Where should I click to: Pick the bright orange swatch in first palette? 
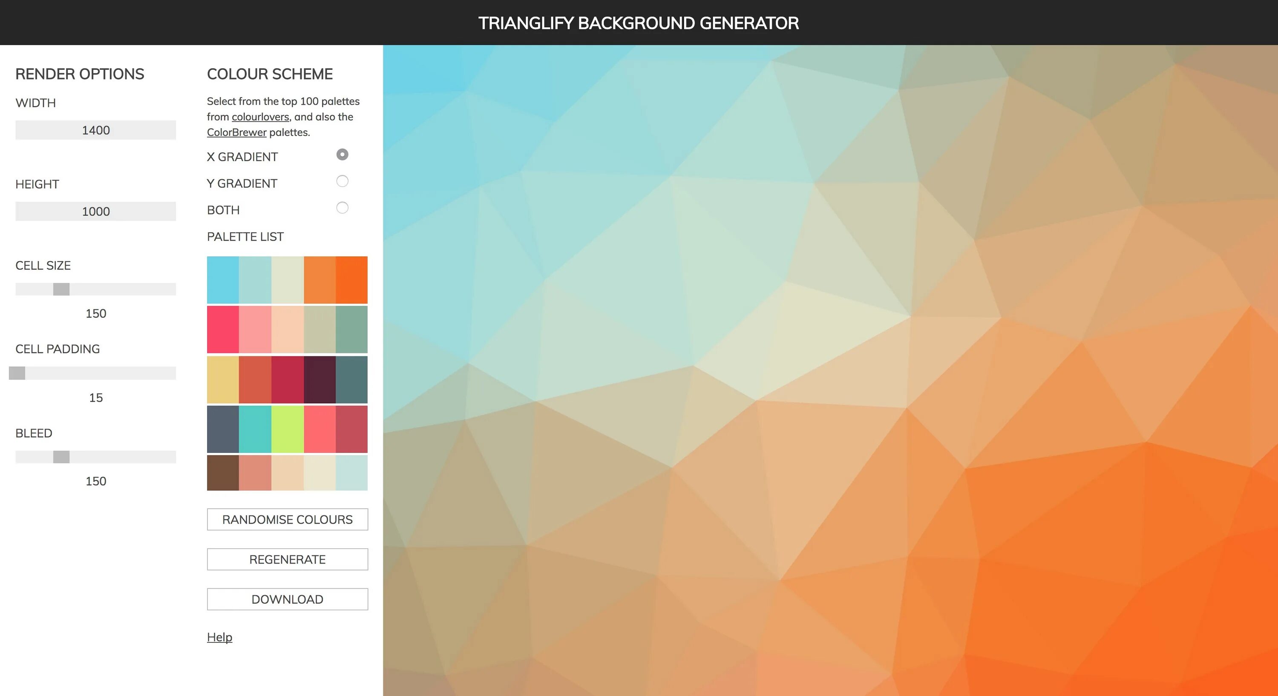(x=351, y=280)
